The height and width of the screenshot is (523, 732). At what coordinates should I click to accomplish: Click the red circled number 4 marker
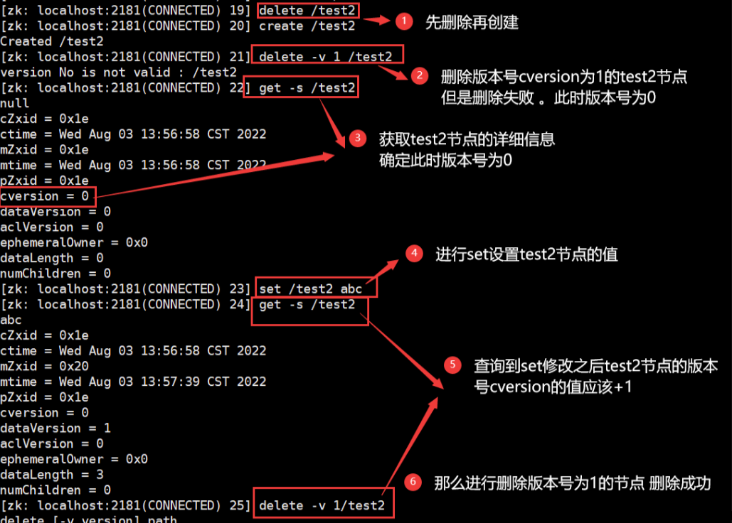[414, 254]
